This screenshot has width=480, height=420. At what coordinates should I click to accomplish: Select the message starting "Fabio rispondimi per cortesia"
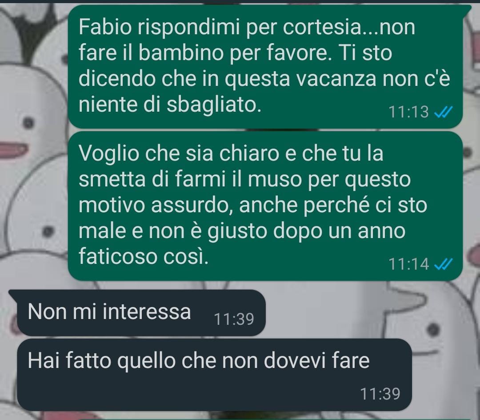coord(265,66)
